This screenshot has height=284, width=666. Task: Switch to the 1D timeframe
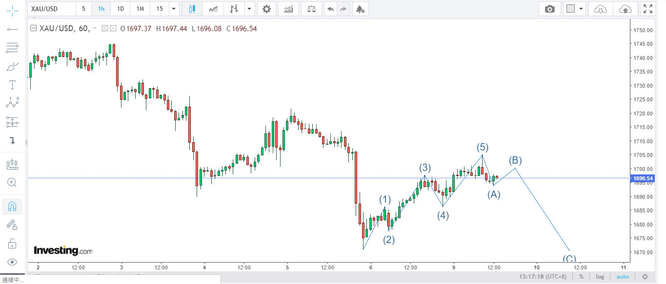(x=120, y=9)
